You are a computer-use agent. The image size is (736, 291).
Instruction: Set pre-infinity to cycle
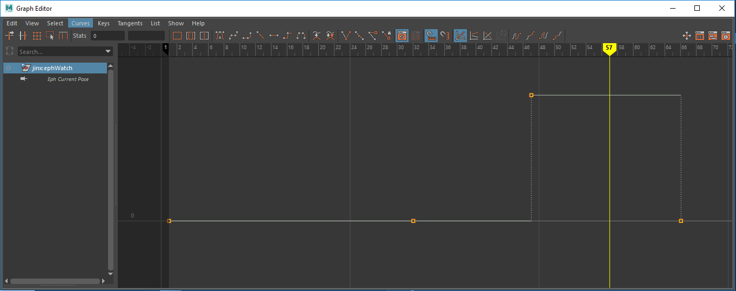pos(517,36)
